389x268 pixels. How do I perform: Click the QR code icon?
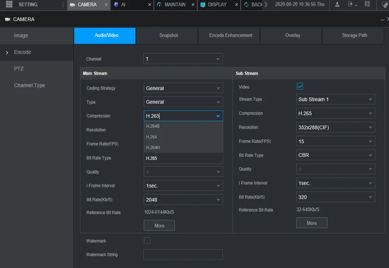click(367, 4)
